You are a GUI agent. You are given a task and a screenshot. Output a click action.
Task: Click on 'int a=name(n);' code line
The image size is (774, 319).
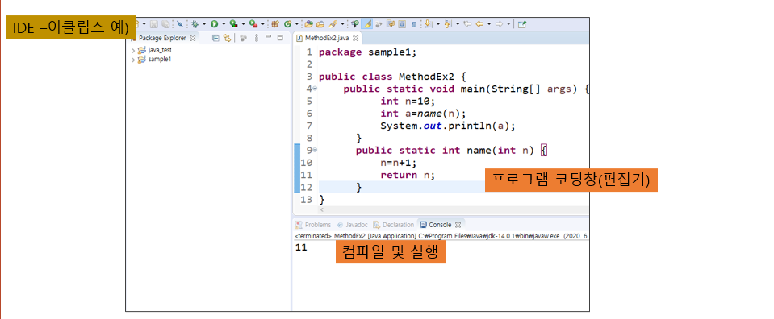423,114
